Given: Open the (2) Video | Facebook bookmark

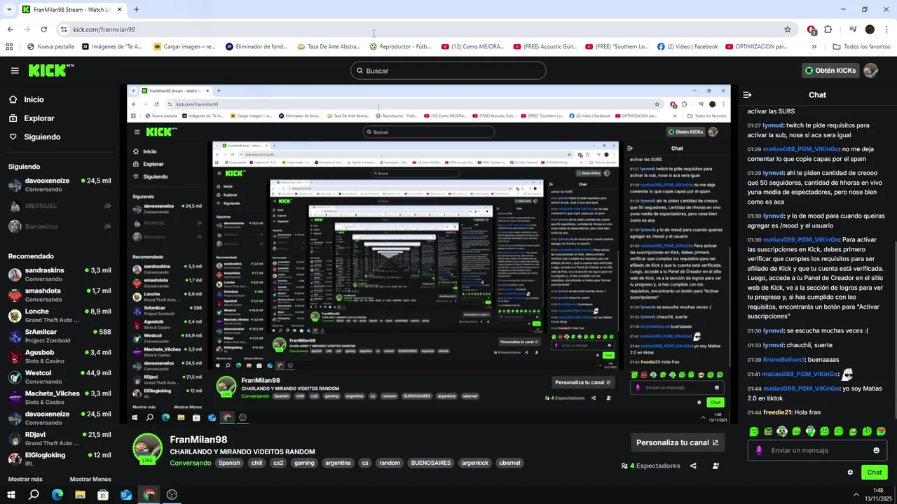Looking at the screenshot, I should point(687,47).
